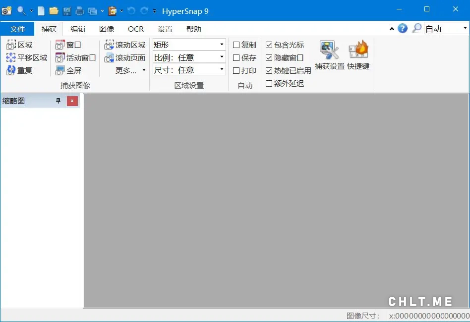Start 平移区域 pan region capture
470x322 pixels.
[27, 57]
